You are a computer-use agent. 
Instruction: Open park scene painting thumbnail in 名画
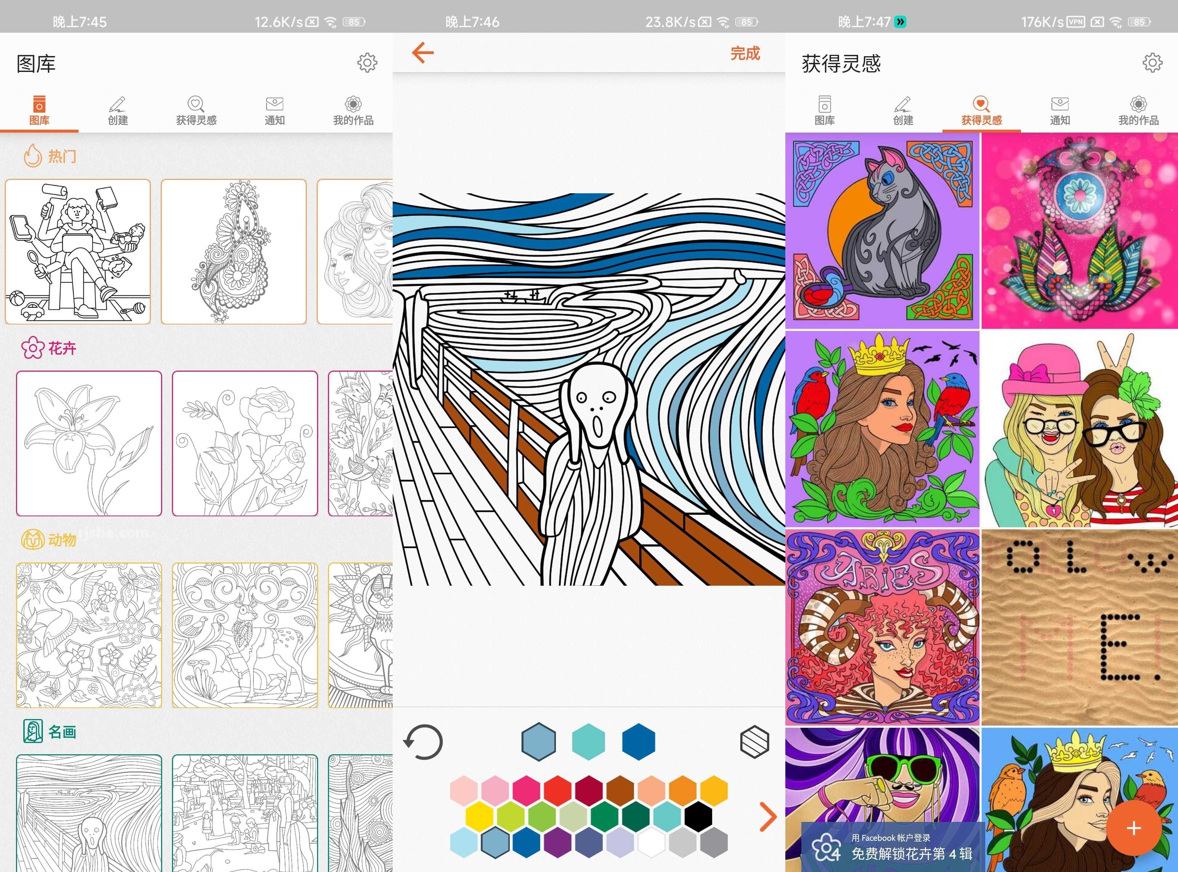coord(245,814)
